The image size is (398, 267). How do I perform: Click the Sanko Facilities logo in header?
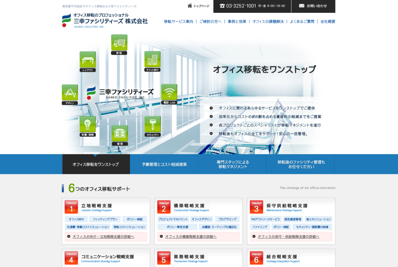[x=105, y=20]
